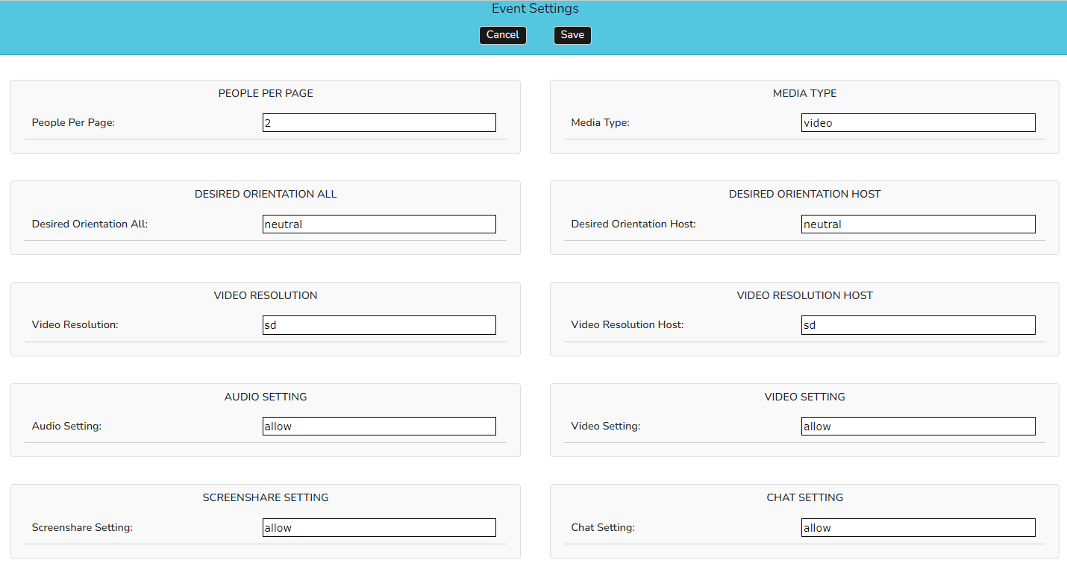Click the CHAT SETTING panel title
Screen dimensions: 1067x566
804,497
